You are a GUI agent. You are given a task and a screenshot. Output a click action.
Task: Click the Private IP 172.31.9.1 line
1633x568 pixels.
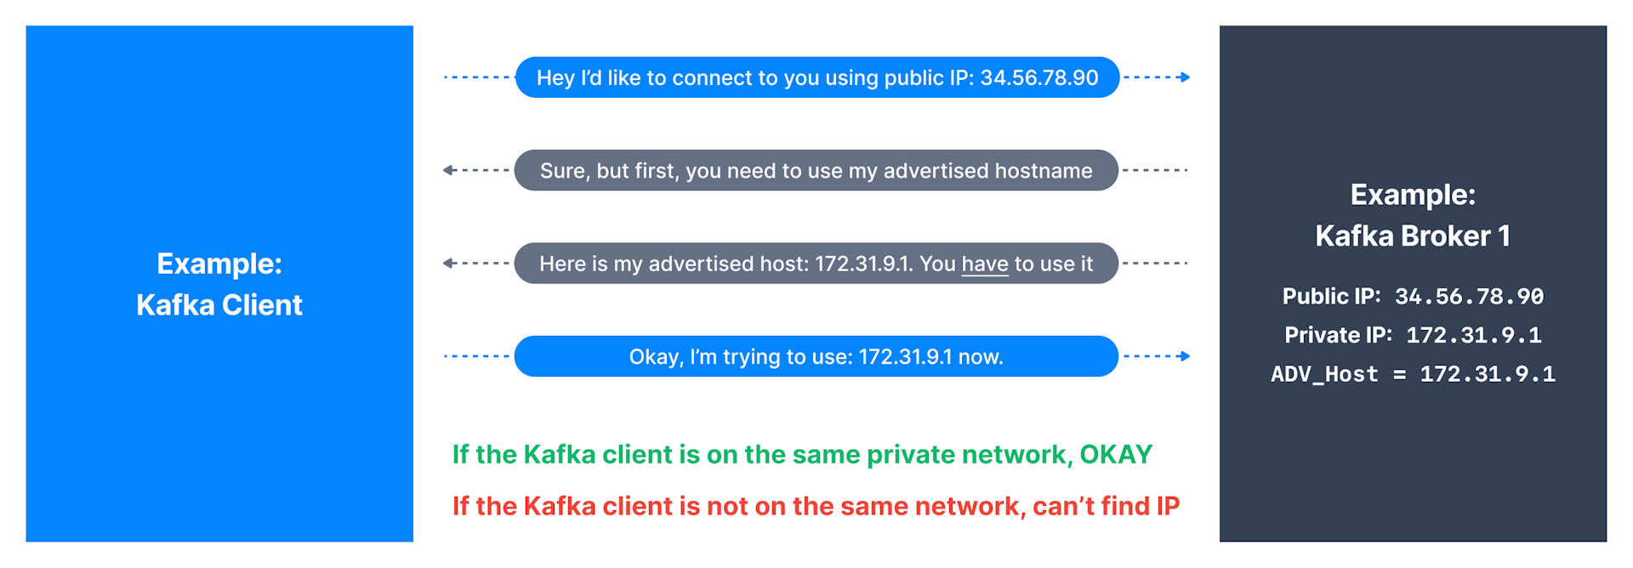click(1413, 335)
